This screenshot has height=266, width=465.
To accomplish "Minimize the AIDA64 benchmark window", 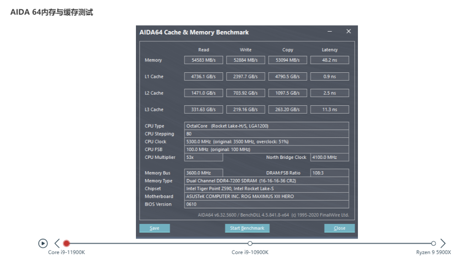I will coord(330,32).
